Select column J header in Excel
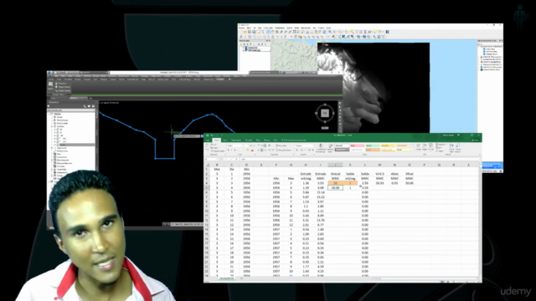 pos(335,165)
